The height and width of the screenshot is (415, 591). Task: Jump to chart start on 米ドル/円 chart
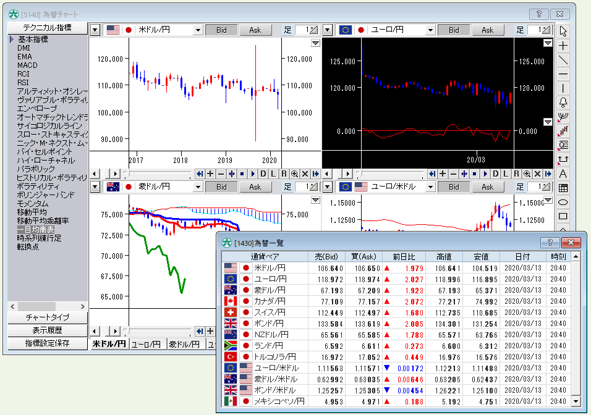[200, 174]
